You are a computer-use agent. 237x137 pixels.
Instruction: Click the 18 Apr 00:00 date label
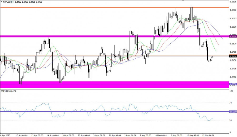68,135
